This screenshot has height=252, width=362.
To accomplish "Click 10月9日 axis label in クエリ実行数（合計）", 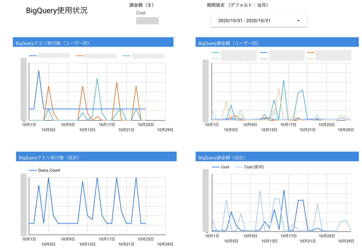I will [68, 239].
